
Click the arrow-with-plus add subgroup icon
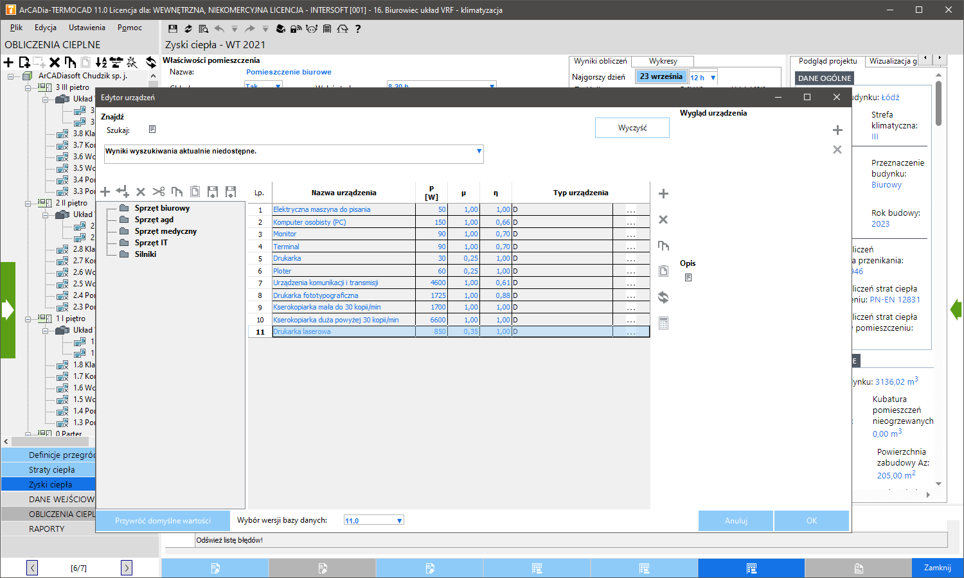tap(123, 191)
